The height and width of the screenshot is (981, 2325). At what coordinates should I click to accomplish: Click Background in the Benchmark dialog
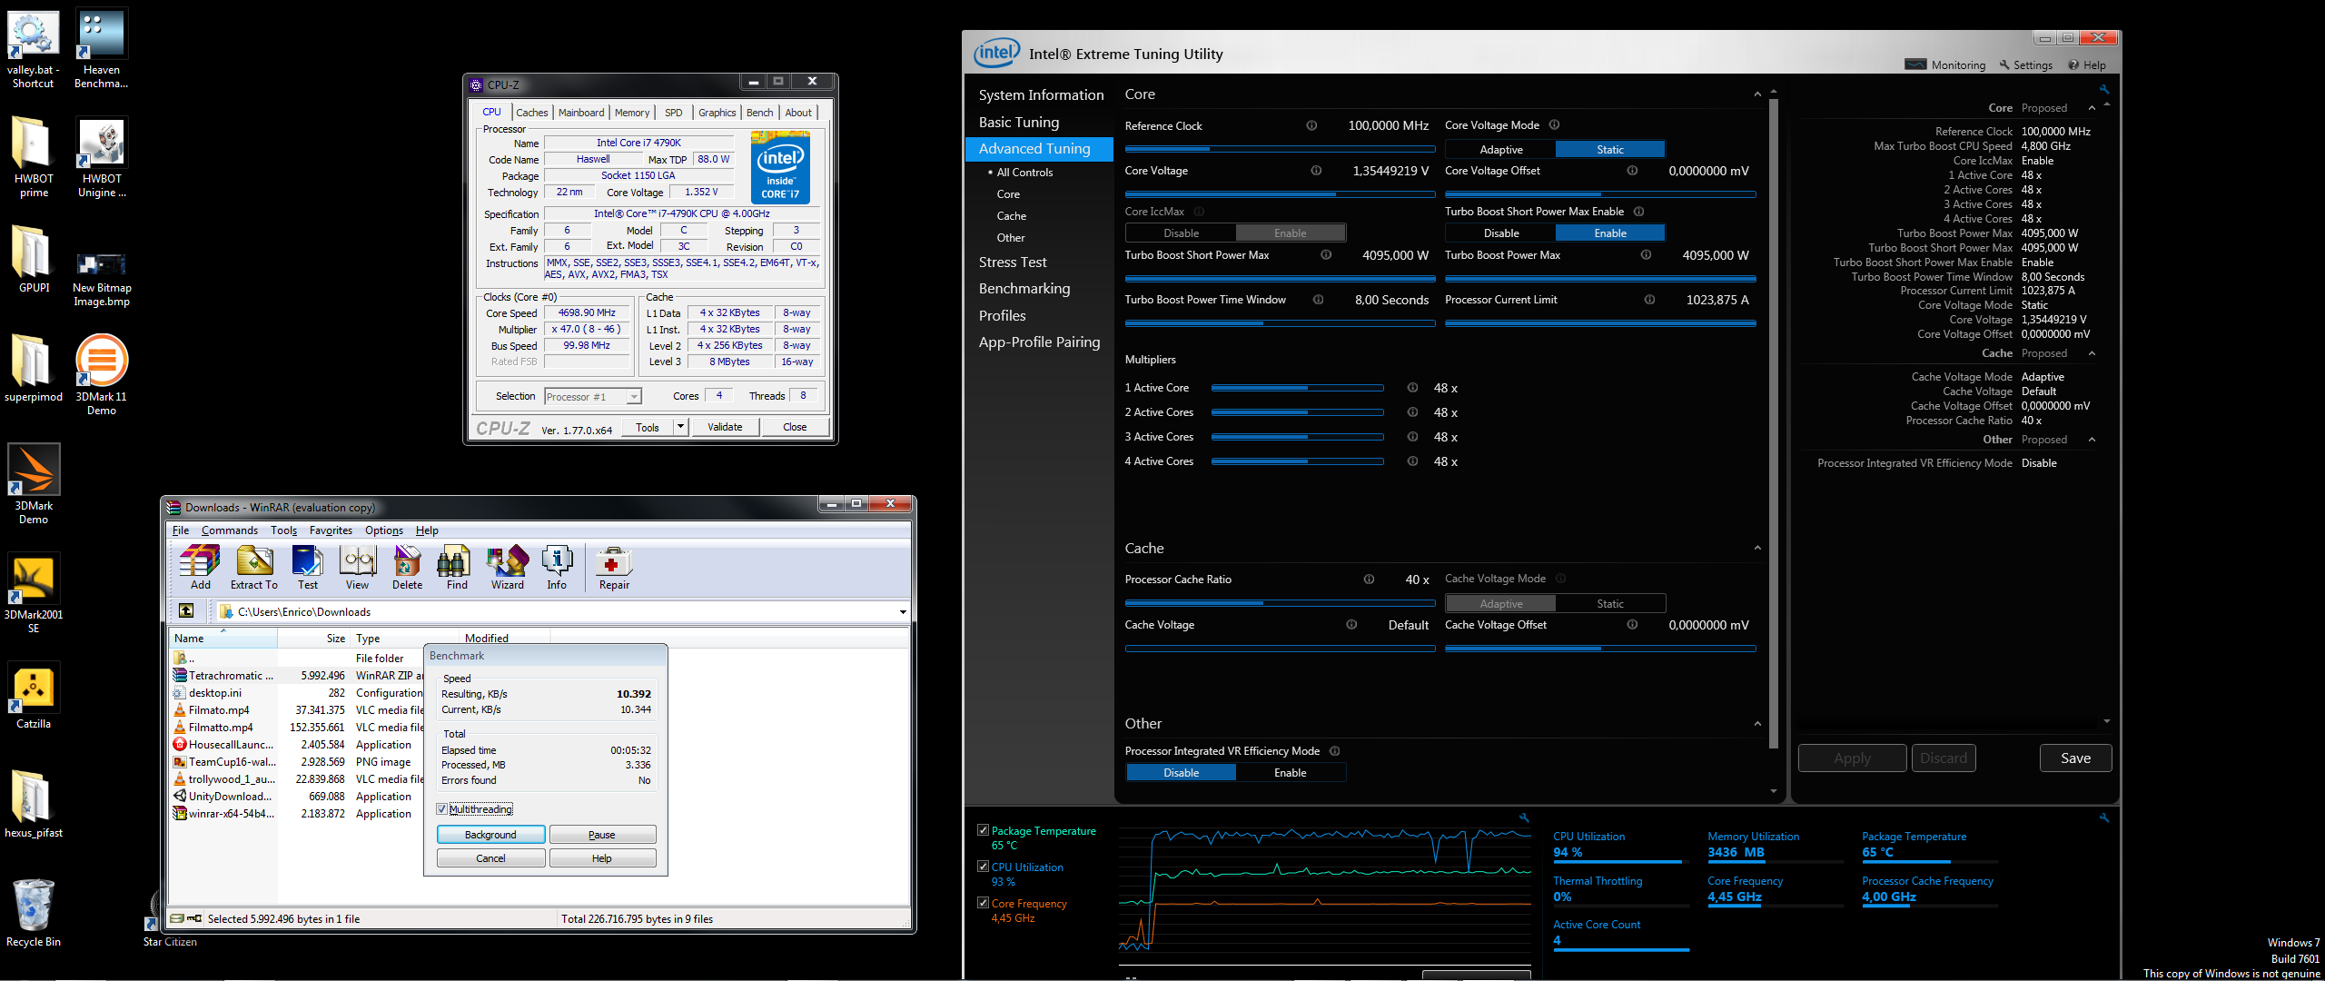pos(490,835)
